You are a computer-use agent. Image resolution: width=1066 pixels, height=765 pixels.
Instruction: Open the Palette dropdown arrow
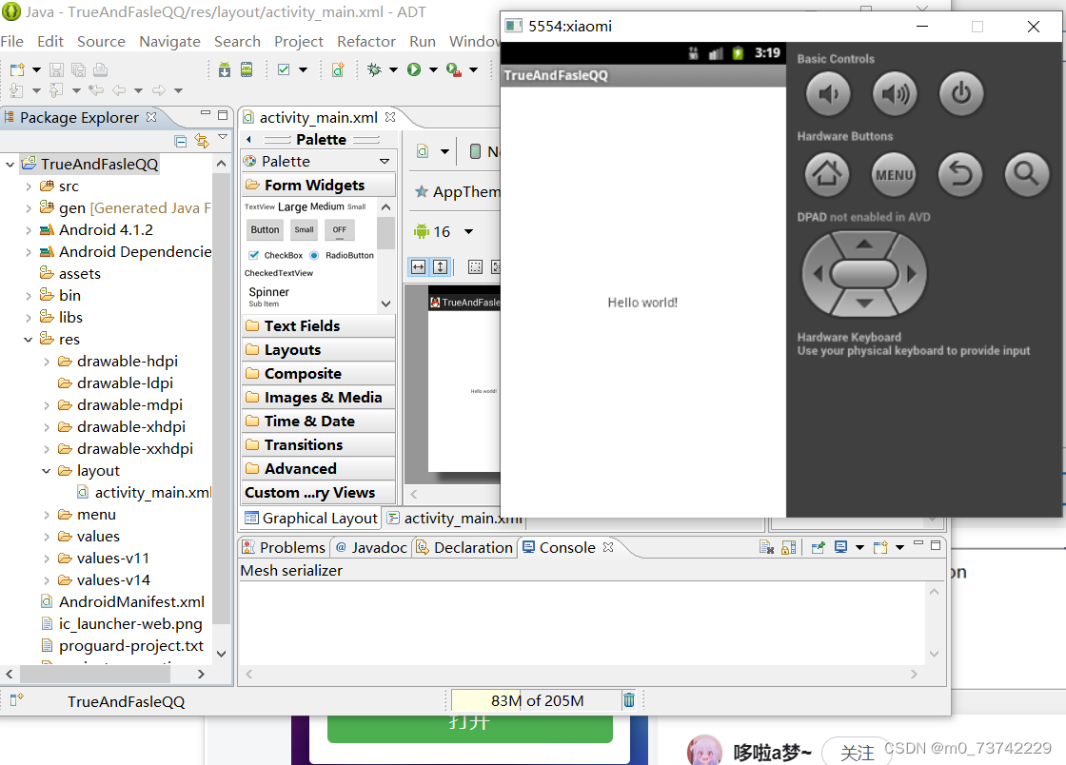(385, 162)
